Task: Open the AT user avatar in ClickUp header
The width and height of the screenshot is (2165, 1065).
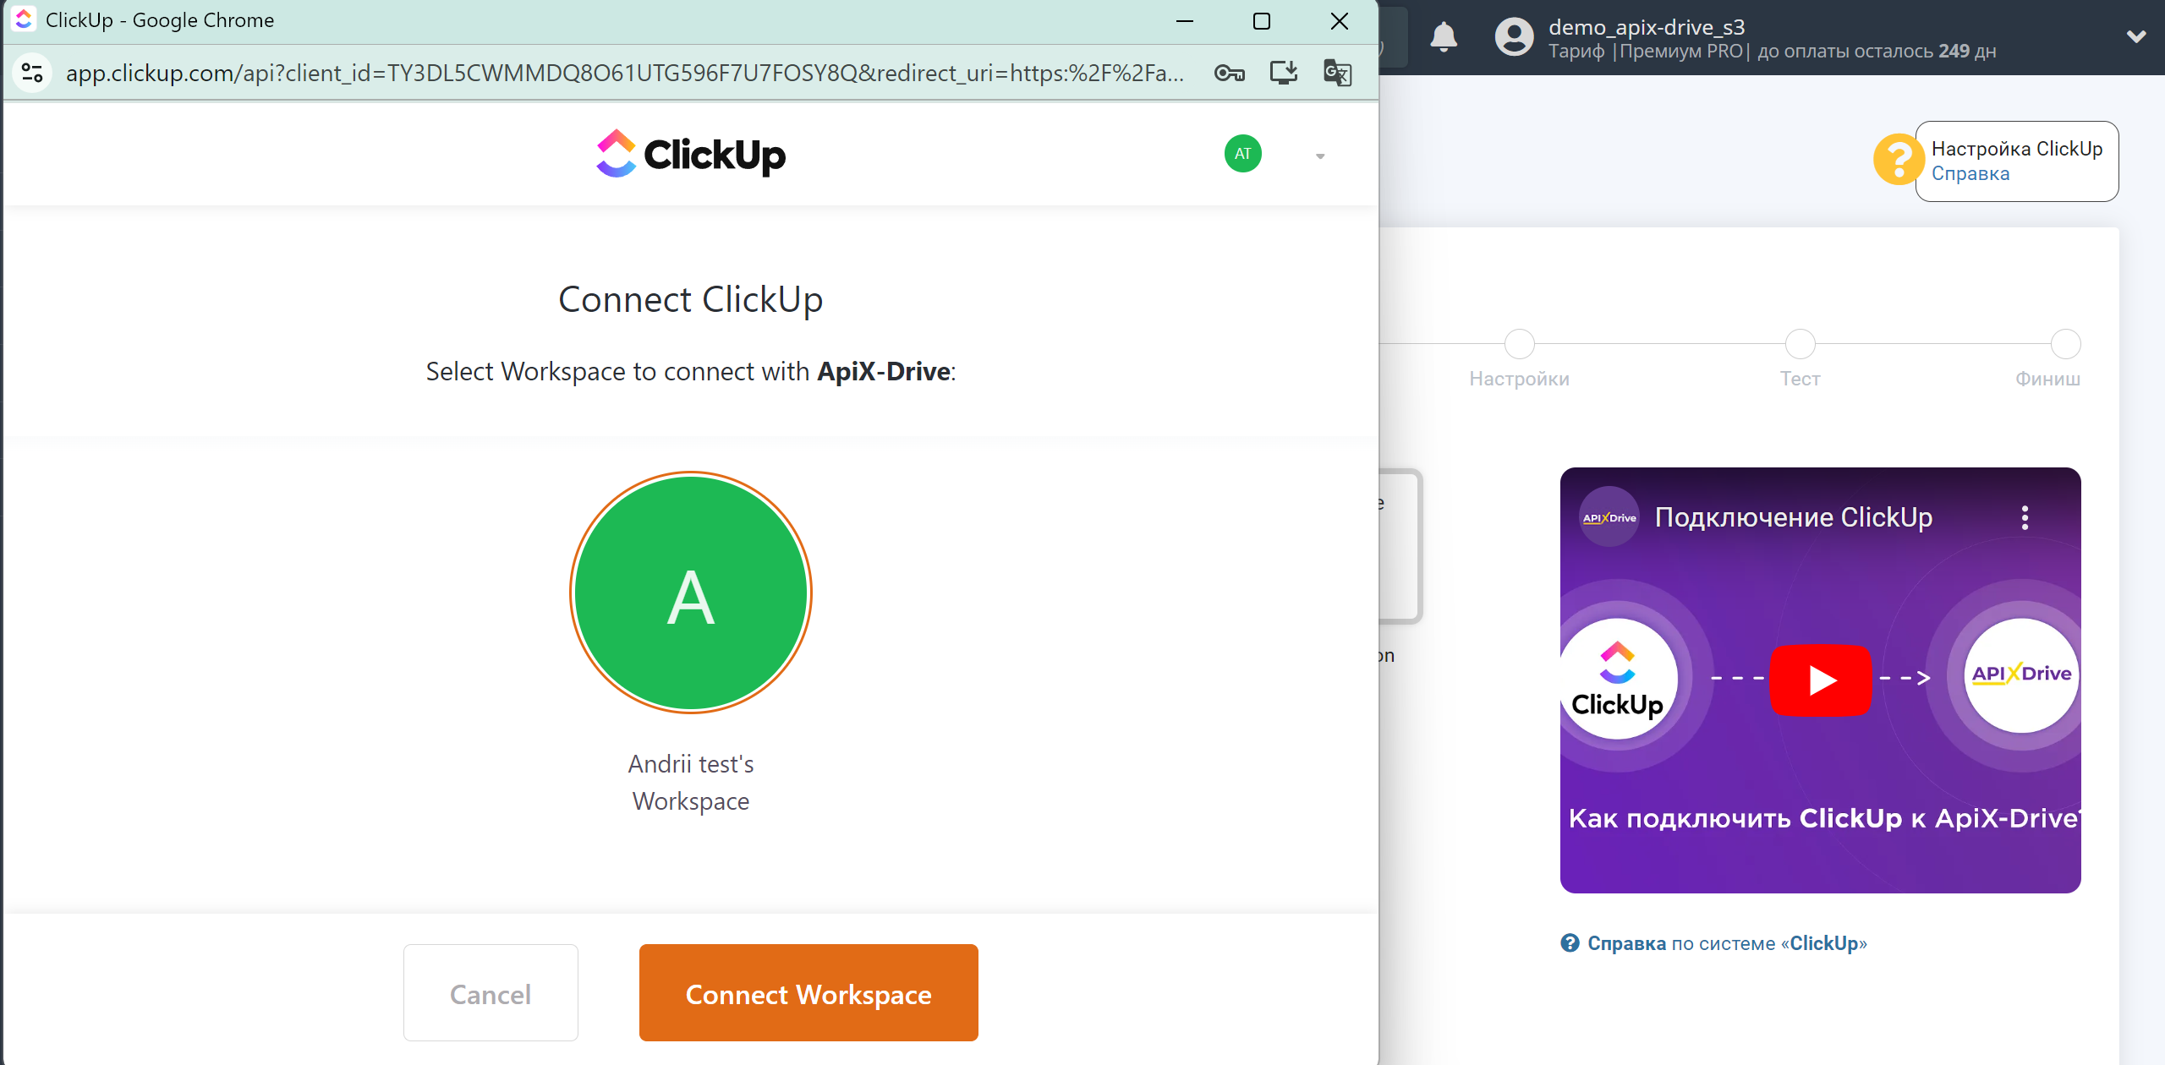Action: point(1242,154)
